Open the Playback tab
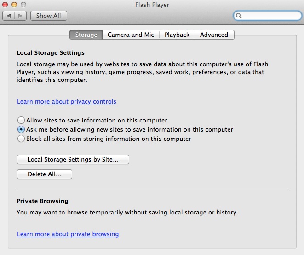 pos(177,35)
